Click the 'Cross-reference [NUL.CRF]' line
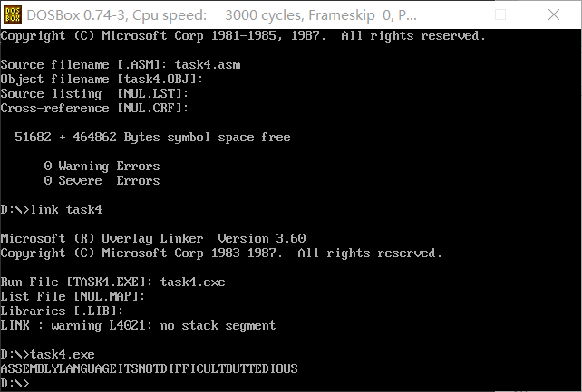 (x=94, y=109)
